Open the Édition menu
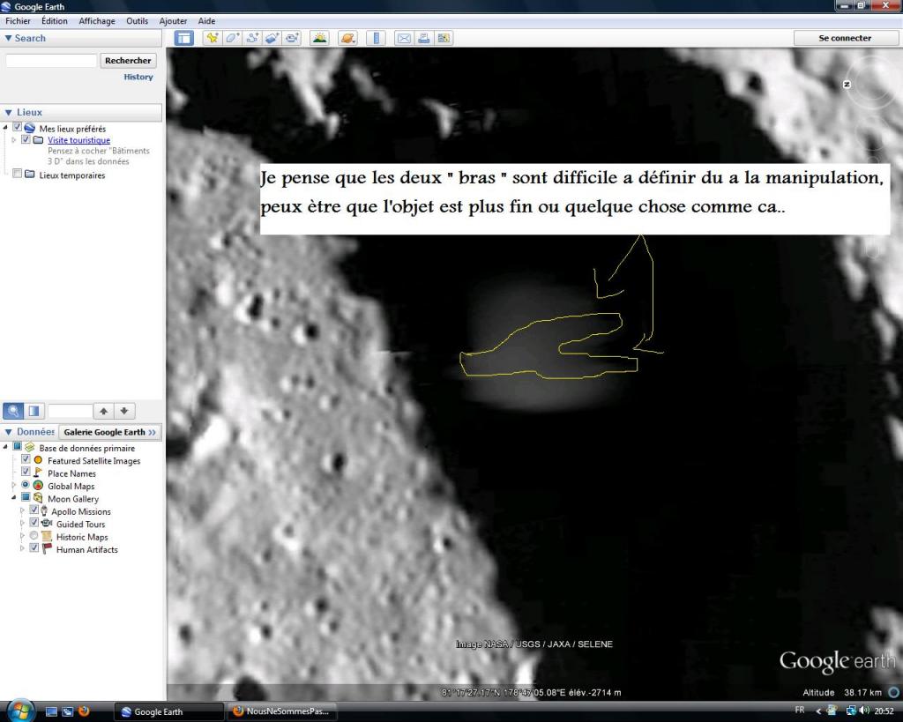The height and width of the screenshot is (722, 903). [x=54, y=21]
